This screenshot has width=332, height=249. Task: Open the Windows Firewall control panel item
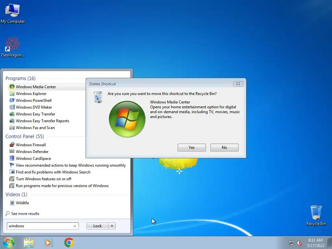click(x=31, y=145)
